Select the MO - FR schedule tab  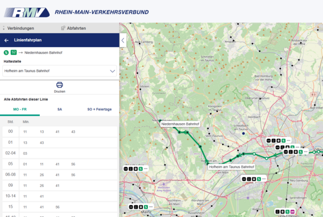[20, 110]
